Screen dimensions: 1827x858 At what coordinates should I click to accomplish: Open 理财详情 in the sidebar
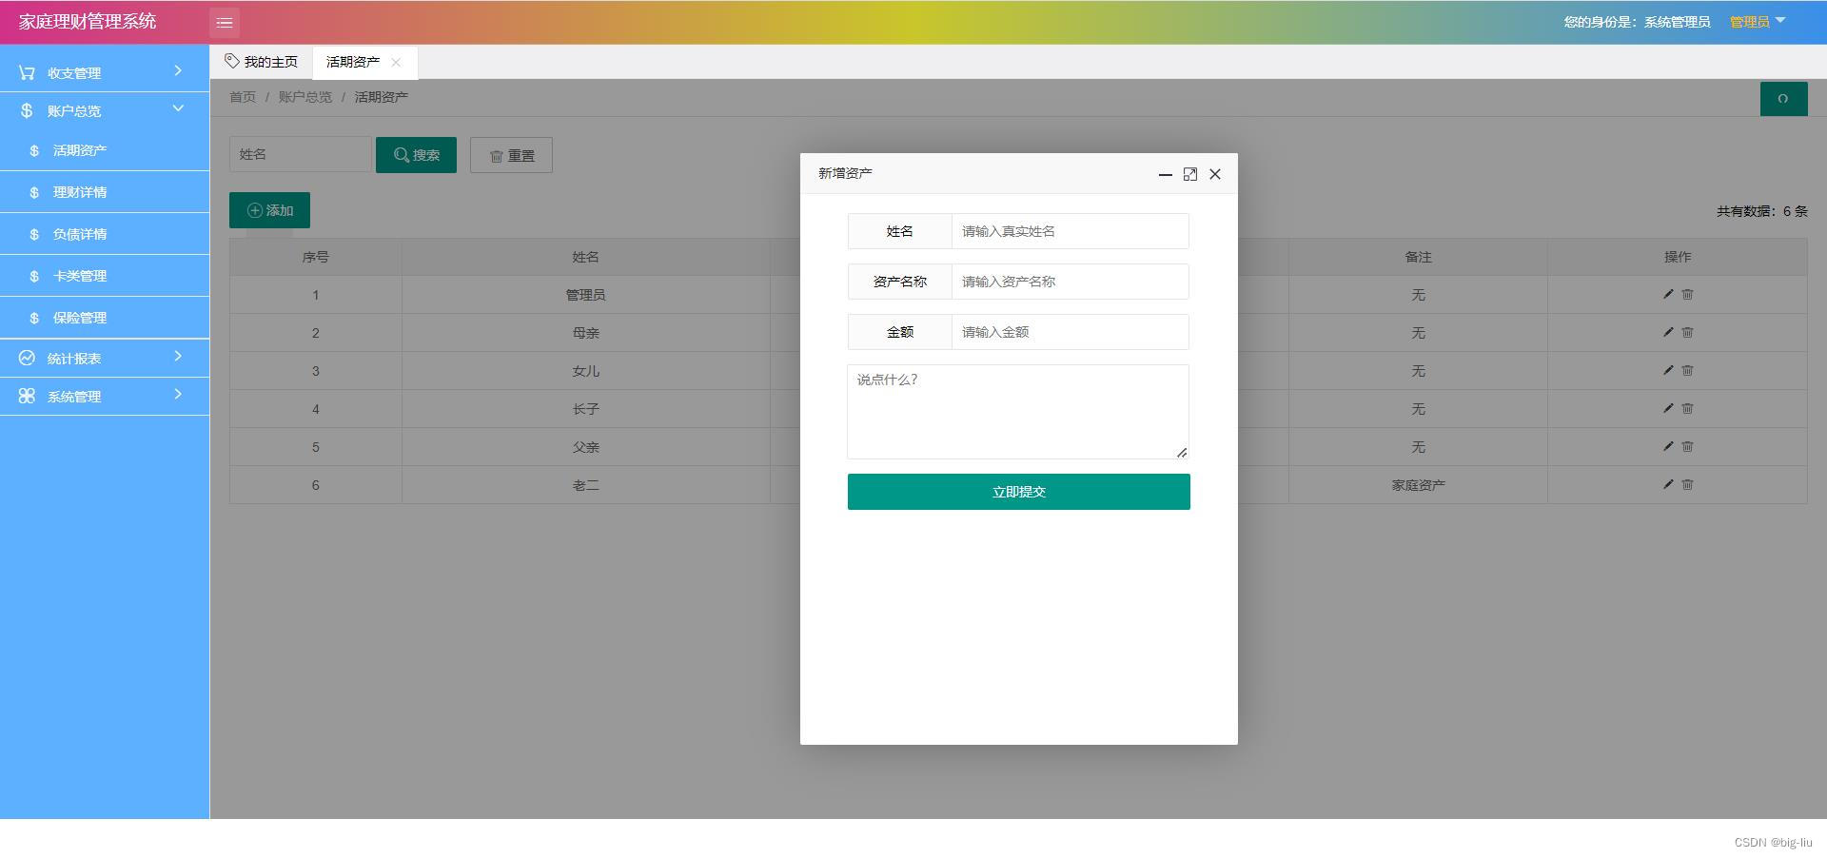coord(105,192)
